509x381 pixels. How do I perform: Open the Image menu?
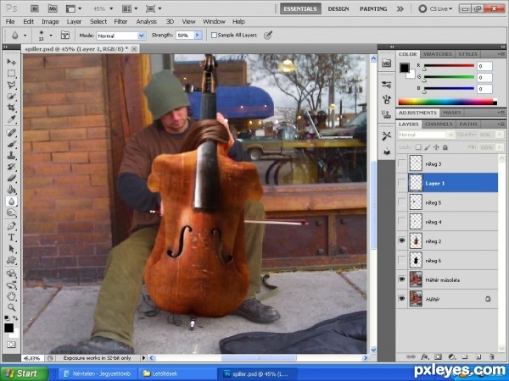coord(50,22)
